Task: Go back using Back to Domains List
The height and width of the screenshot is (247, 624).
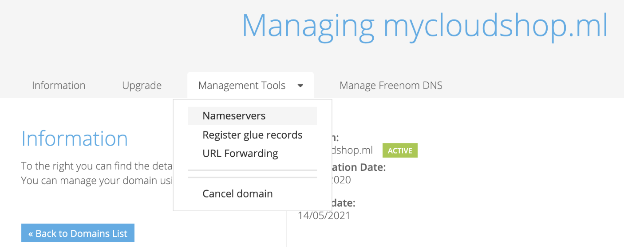Action: click(78, 233)
